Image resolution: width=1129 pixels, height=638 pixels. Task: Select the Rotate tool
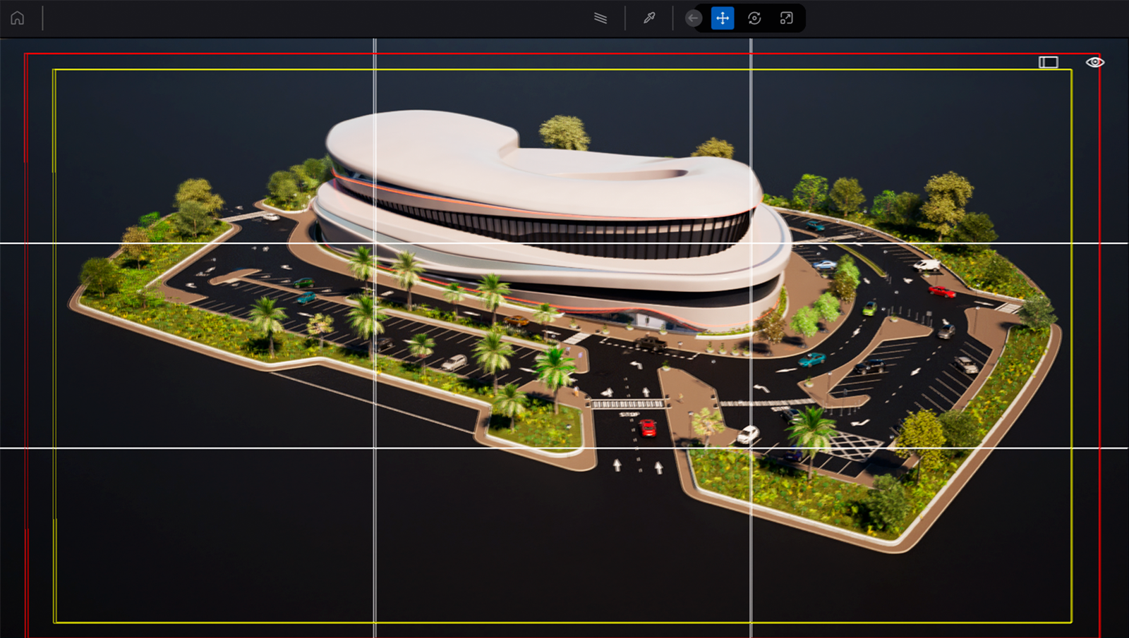coord(754,18)
